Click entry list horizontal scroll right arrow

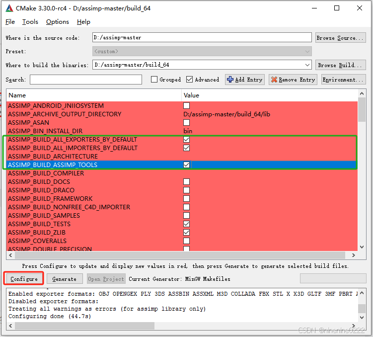coord(354,255)
